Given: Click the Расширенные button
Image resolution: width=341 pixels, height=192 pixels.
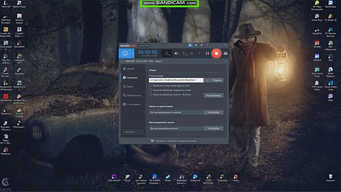Looking at the screenshot, I should click(x=213, y=96).
